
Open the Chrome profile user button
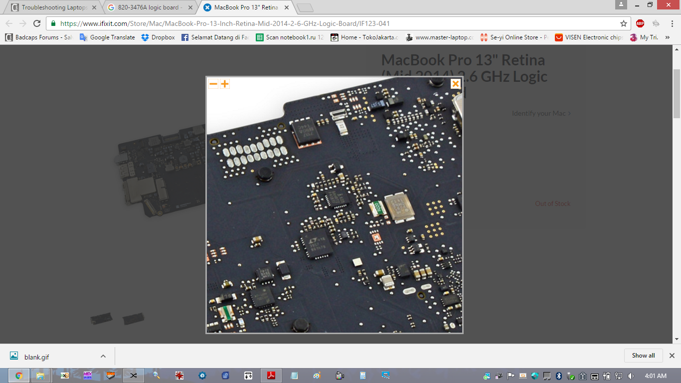(621, 4)
